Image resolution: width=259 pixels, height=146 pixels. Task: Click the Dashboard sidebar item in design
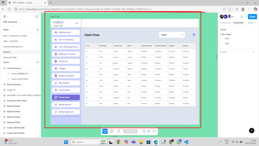66,32
